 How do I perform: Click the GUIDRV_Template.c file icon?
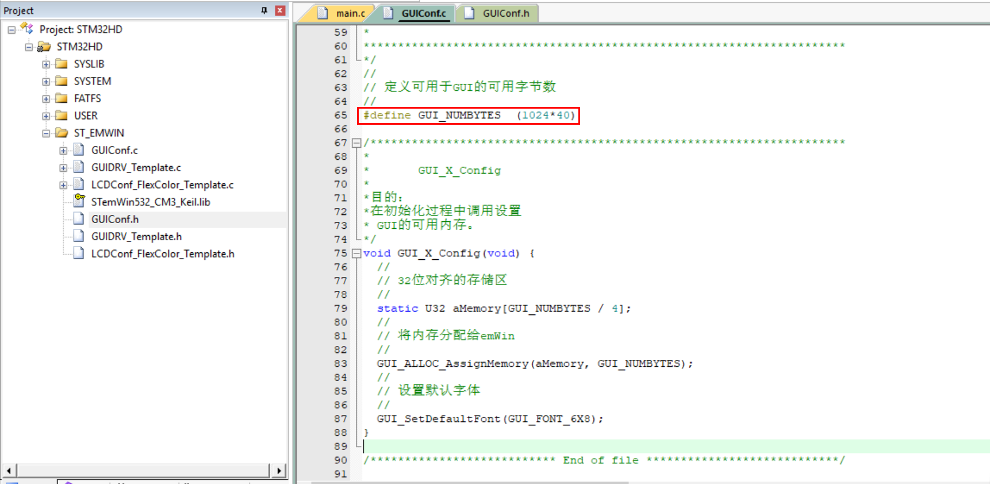tap(79, 167)
